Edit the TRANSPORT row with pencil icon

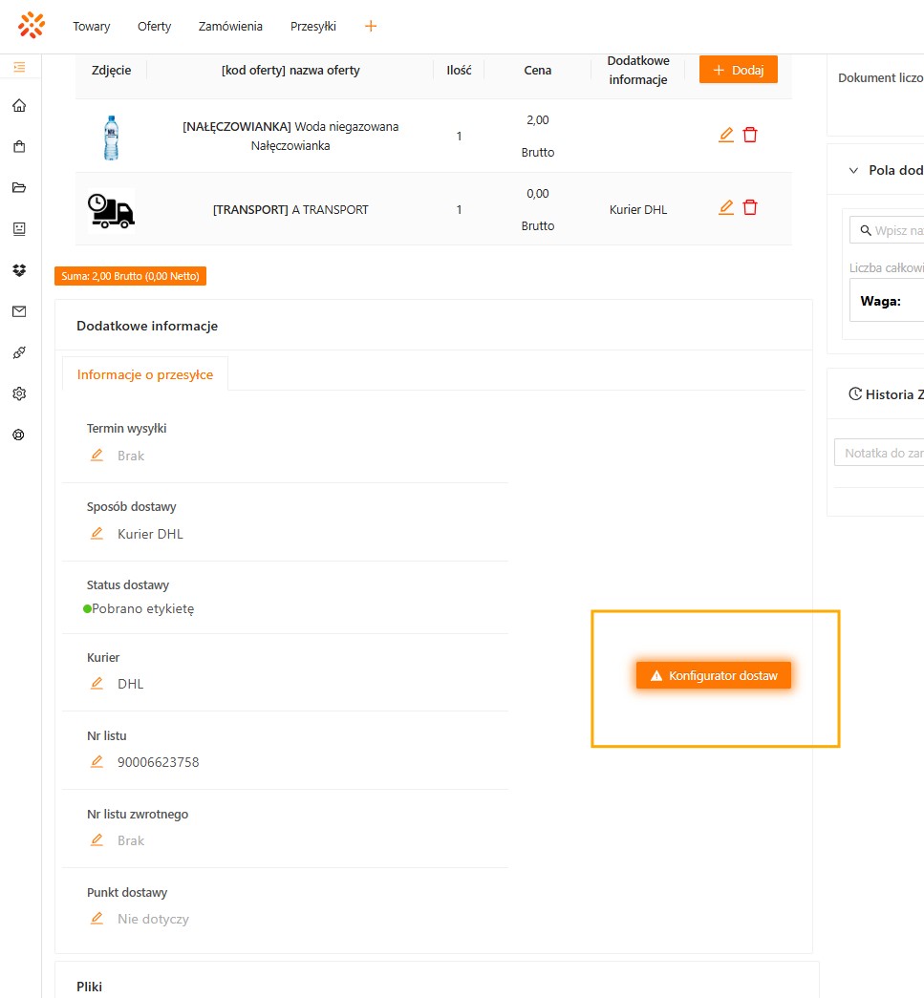coord(726,207)
